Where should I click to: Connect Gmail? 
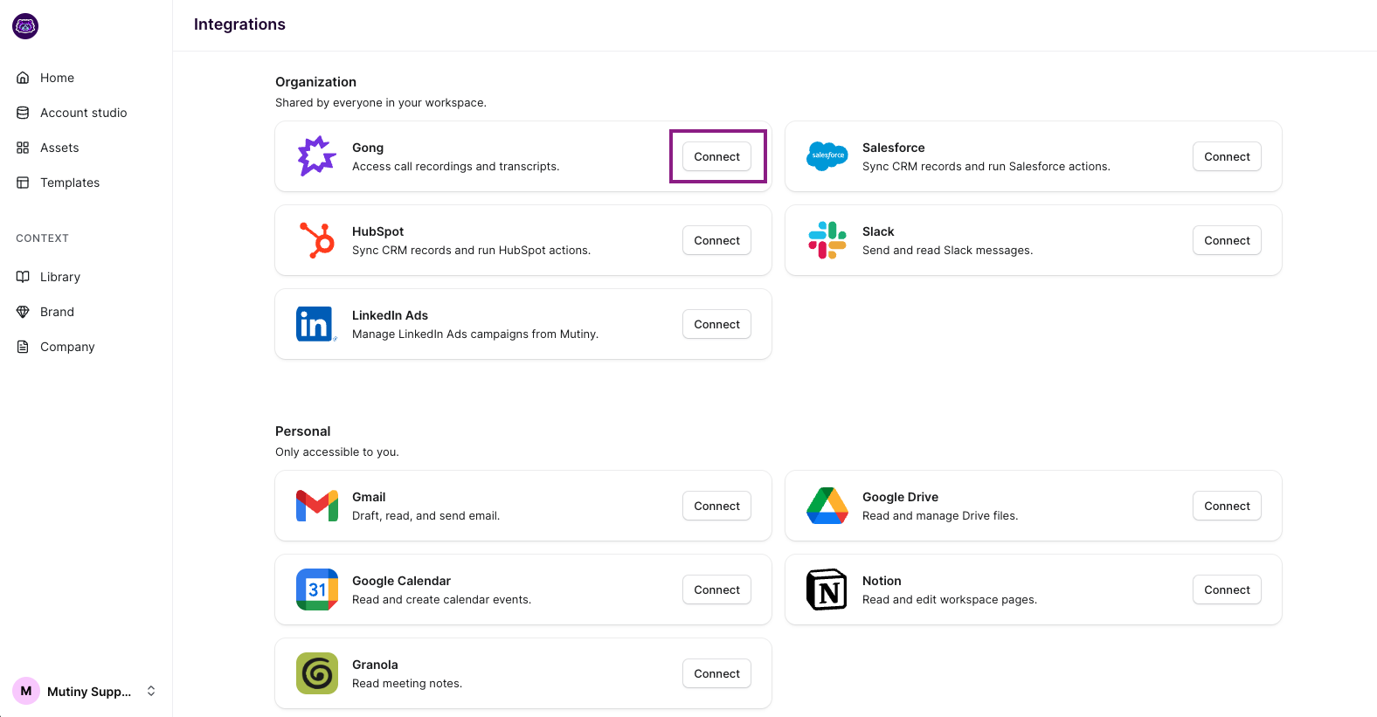(716, 506)
